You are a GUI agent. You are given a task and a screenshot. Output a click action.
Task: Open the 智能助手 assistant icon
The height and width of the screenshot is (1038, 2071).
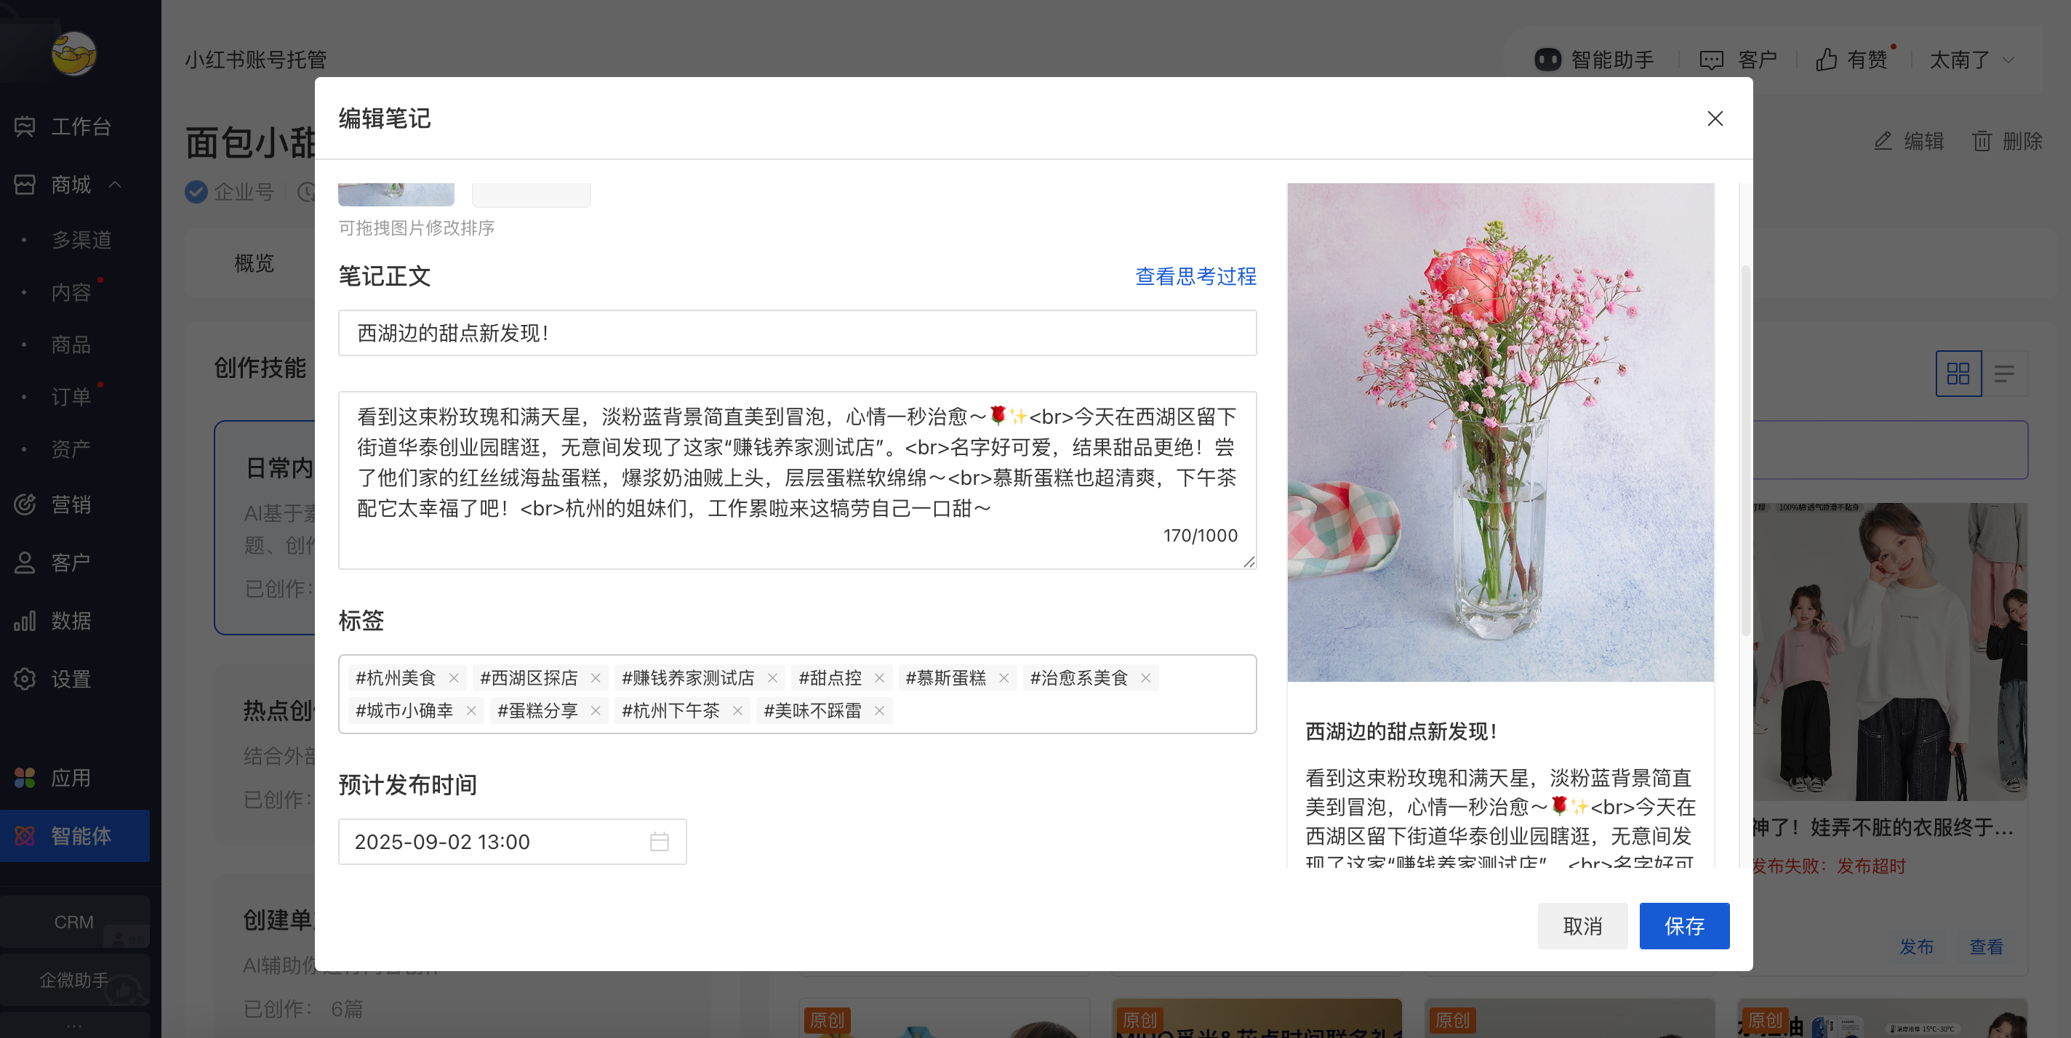point(1547,59)
